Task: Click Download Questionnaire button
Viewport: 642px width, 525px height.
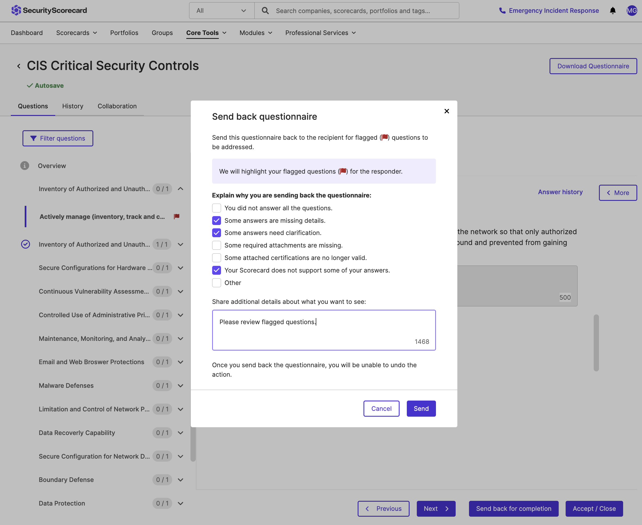Action: (x=593, y=66)
